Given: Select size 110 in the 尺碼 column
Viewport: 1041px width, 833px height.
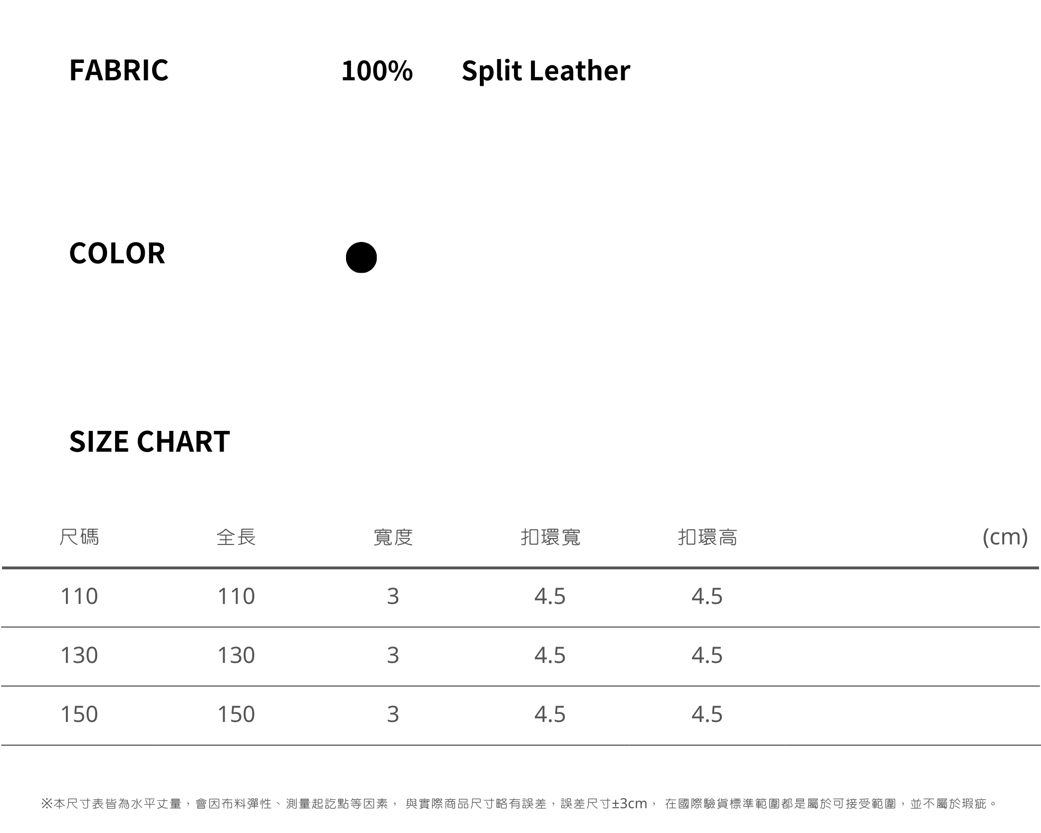Looking at the screenshot, I should 79,596.
